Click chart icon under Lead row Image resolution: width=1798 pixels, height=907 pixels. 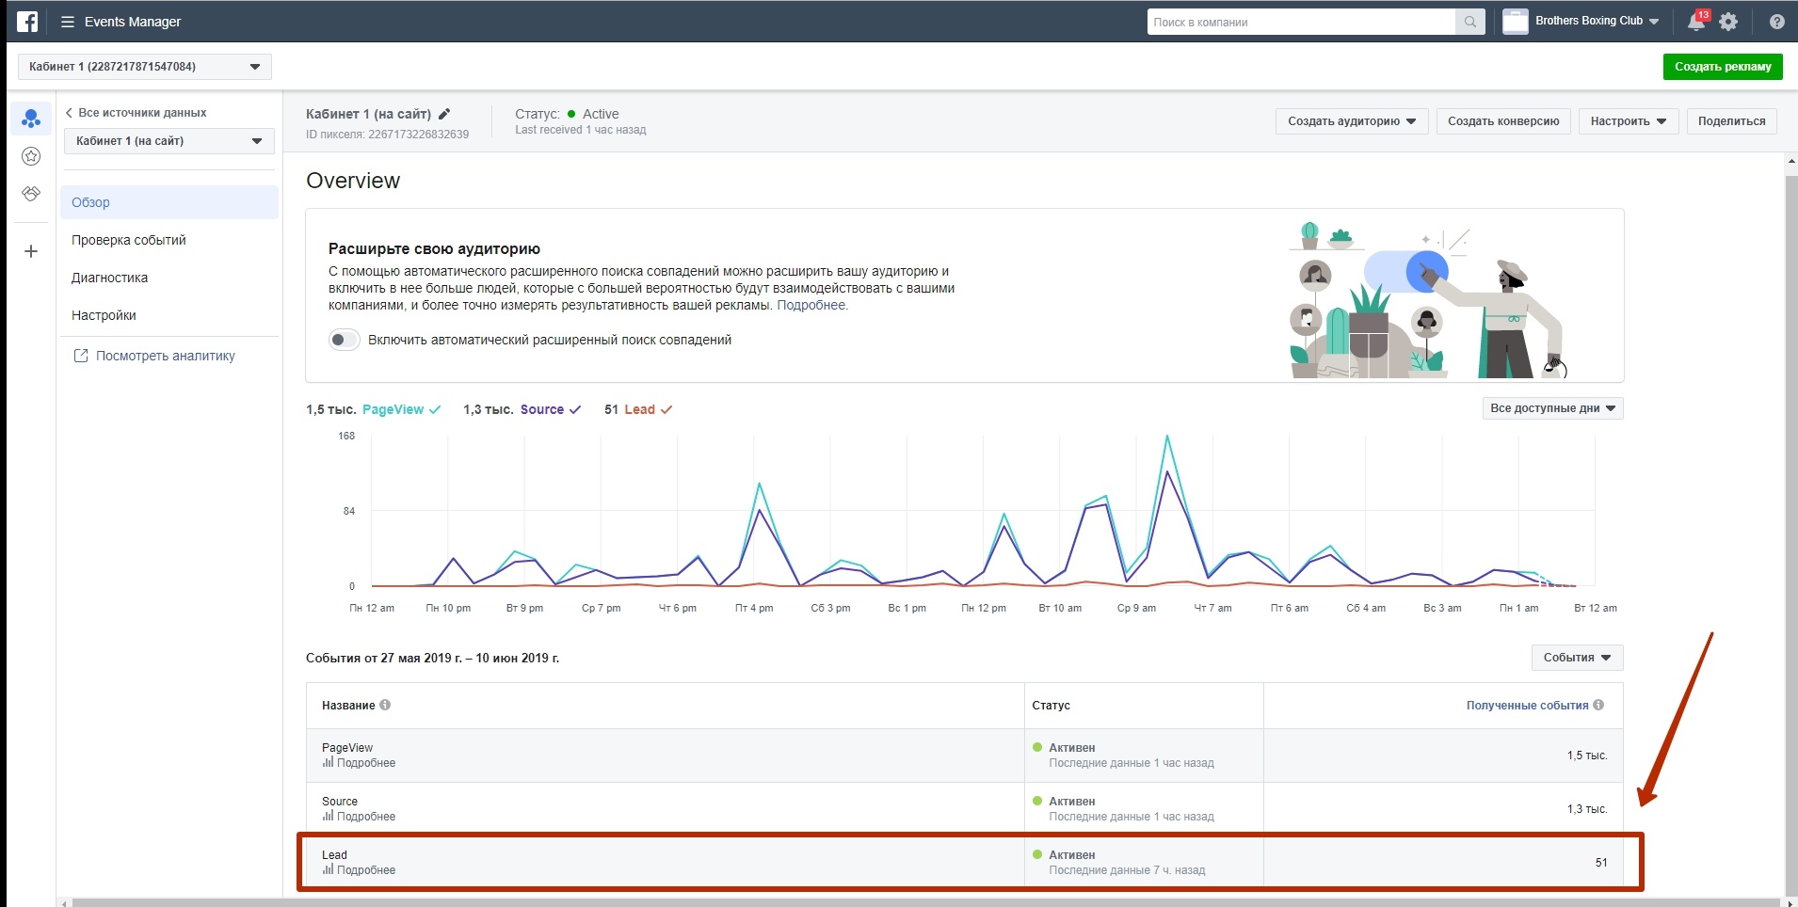[328, 869]
